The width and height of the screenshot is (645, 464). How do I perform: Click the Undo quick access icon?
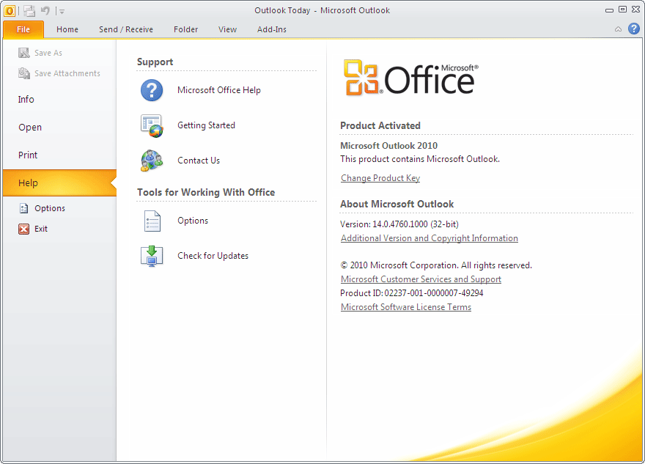(x=45, y=10)
